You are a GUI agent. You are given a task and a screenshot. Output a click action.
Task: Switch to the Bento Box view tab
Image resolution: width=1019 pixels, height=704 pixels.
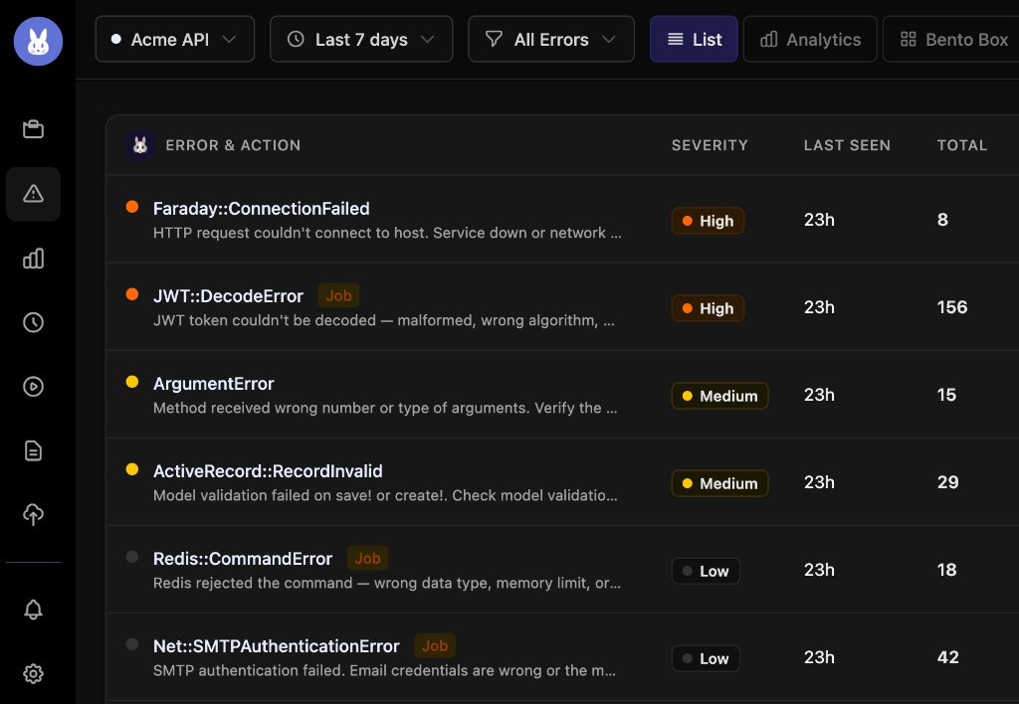952,40
